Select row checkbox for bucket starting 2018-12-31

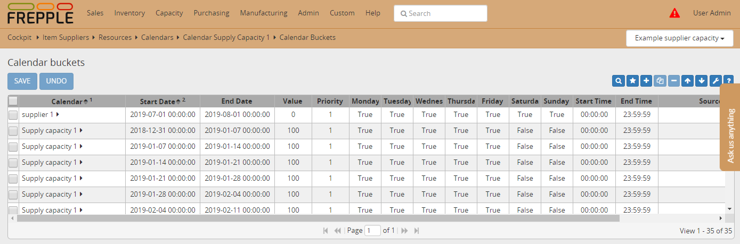tap(13, 131)
